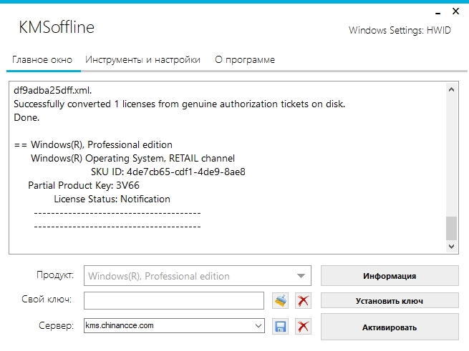The height and width of the screenshot is (351, 469).
Task: Open the Продукт product dropdown
Action: click(x=301, y=276)
